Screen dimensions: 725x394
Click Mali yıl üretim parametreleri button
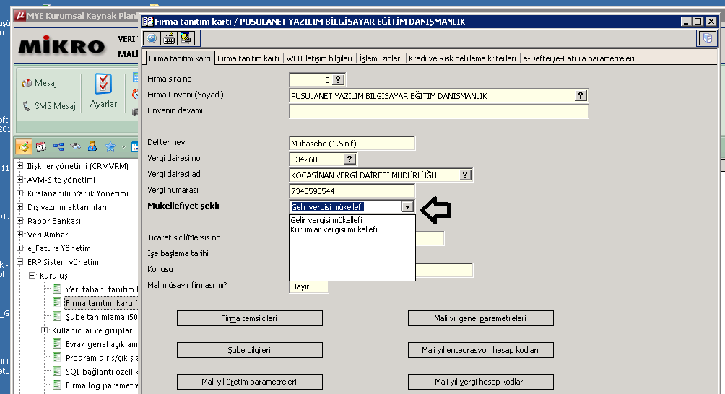250,382
